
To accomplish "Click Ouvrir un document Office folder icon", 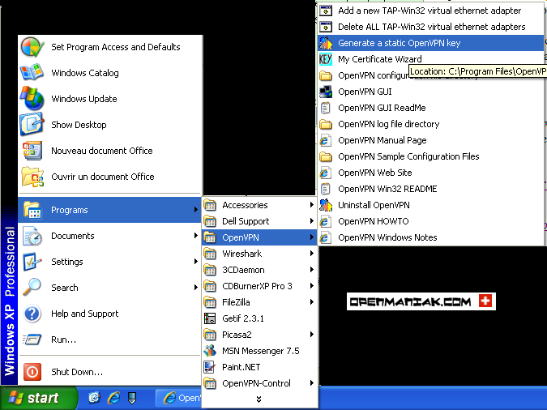I will pyautogui.click(x=32, y=176).
